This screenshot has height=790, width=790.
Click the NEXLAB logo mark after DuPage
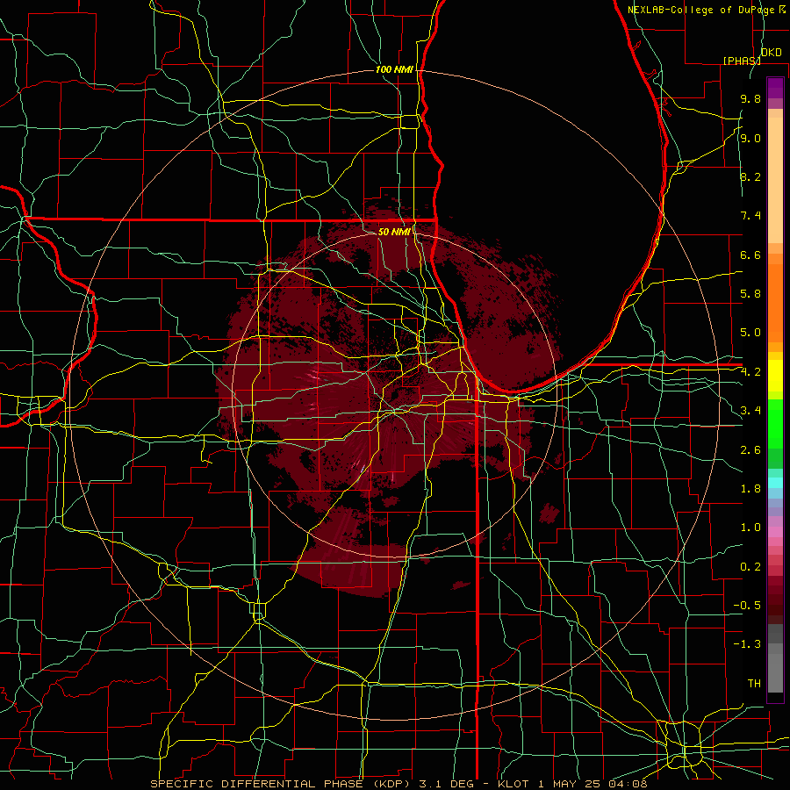tap(782, 9)
